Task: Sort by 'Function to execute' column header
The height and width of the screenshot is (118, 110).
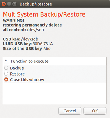Action: tap(58, 61)
